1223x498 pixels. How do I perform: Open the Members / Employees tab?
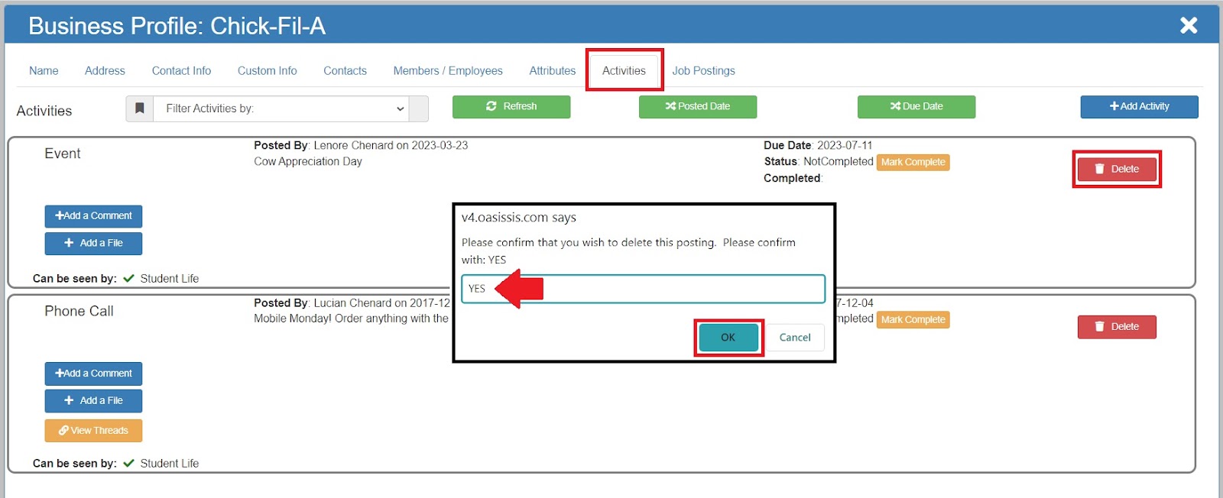tap(448, 70)
